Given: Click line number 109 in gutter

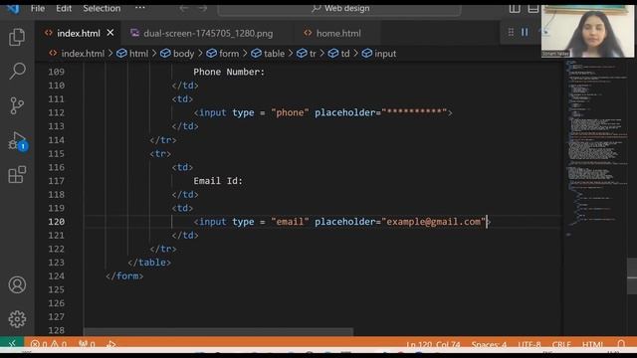Looking at the screenshot, I should (56, 72).
